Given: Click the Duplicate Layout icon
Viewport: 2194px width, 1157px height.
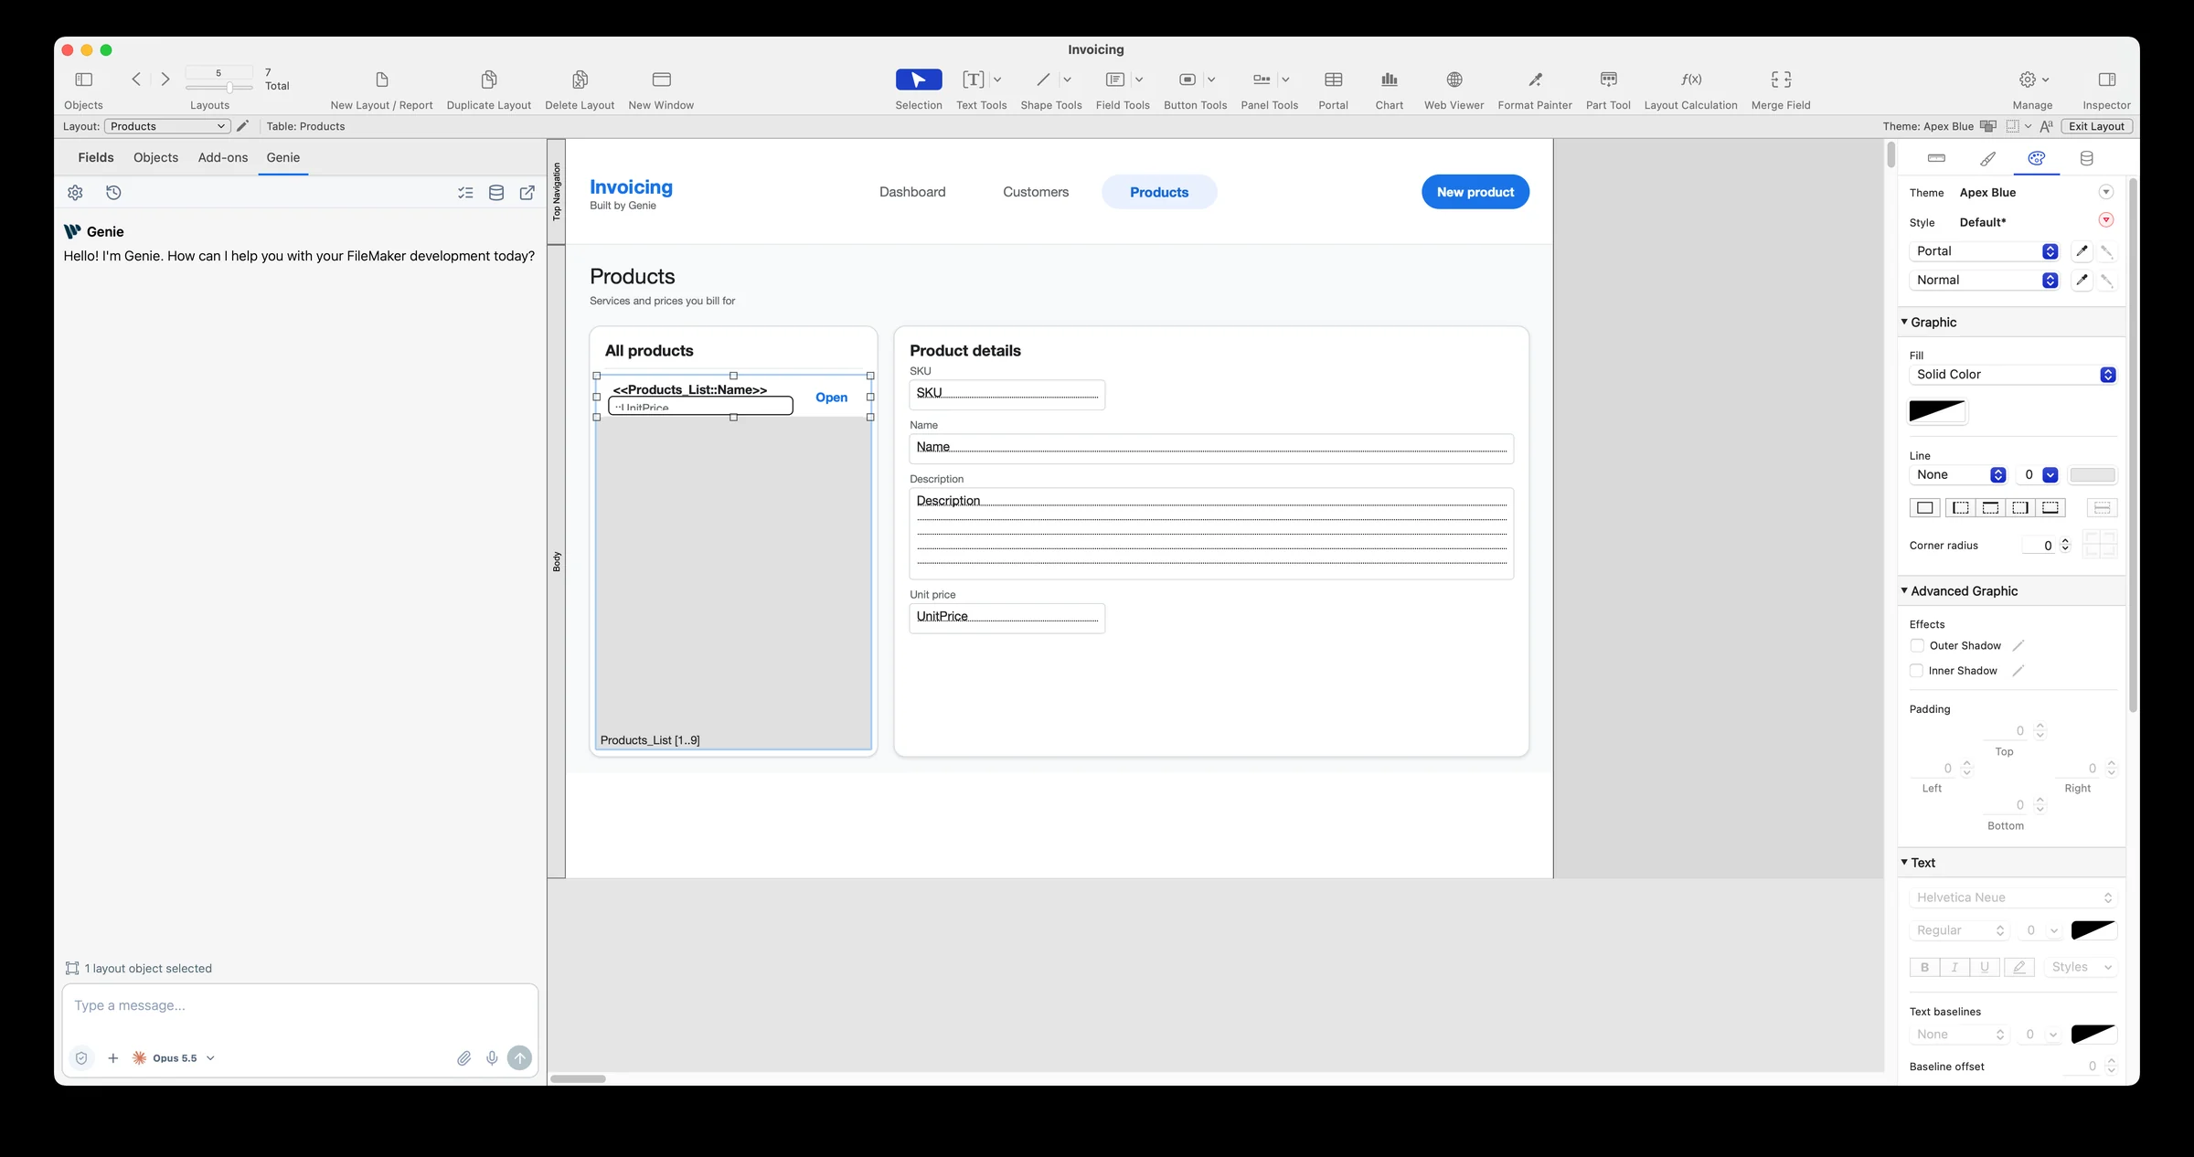Looking at the screenshot, I should 488,80.
